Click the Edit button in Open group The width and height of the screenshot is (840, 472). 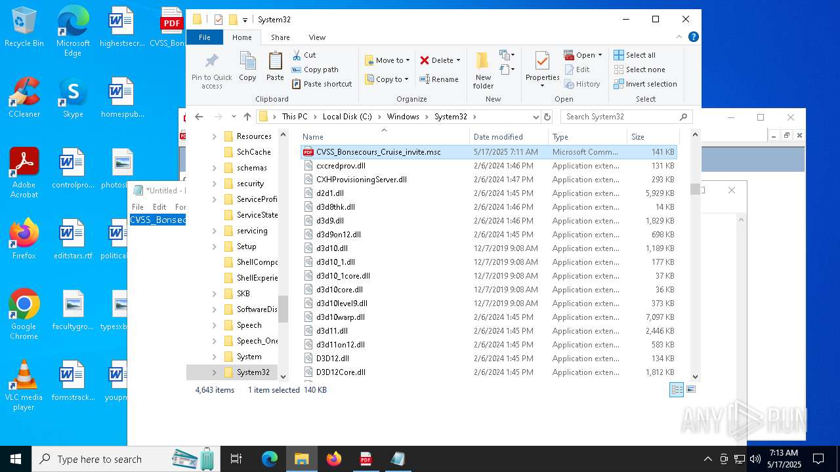point(577,69)
